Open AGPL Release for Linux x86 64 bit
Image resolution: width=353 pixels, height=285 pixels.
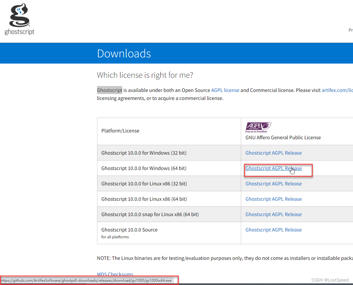click(x=273, y=199)
